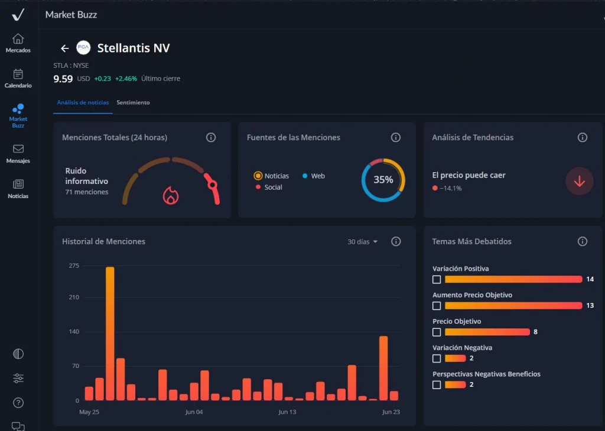Click the Último cierre label
This screenshot has height=431, width=605.
161,78
